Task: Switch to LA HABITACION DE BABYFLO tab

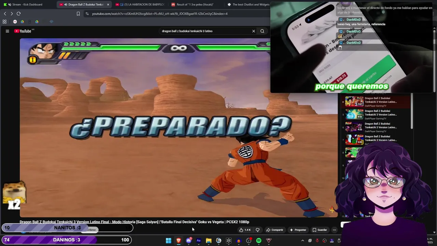Action: click(141, 4)
